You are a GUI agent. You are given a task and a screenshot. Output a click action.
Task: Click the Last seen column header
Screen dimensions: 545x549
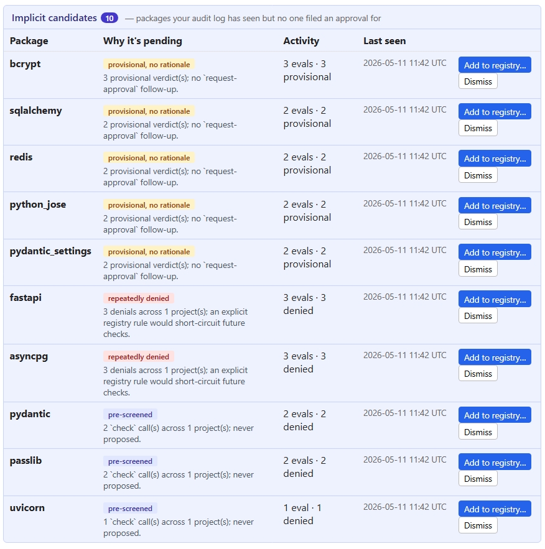coord(384,41)
